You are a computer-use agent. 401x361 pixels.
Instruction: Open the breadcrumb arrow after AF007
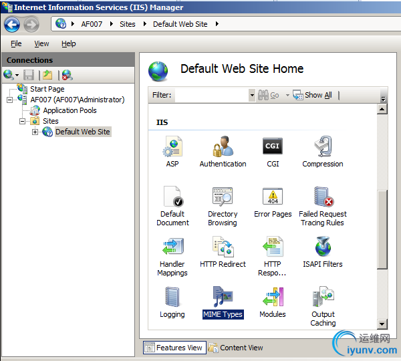coord(112,24)
